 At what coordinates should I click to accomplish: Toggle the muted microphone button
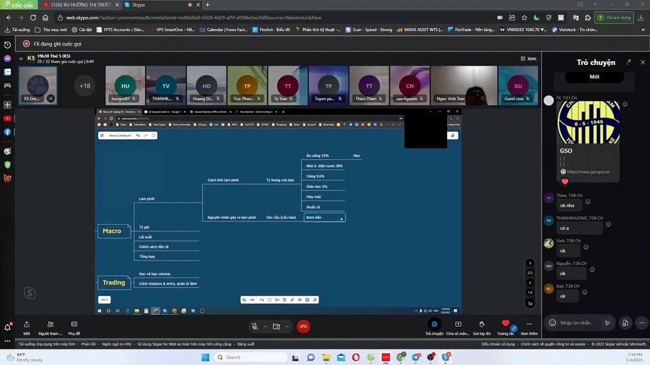[x=255, y=327]
